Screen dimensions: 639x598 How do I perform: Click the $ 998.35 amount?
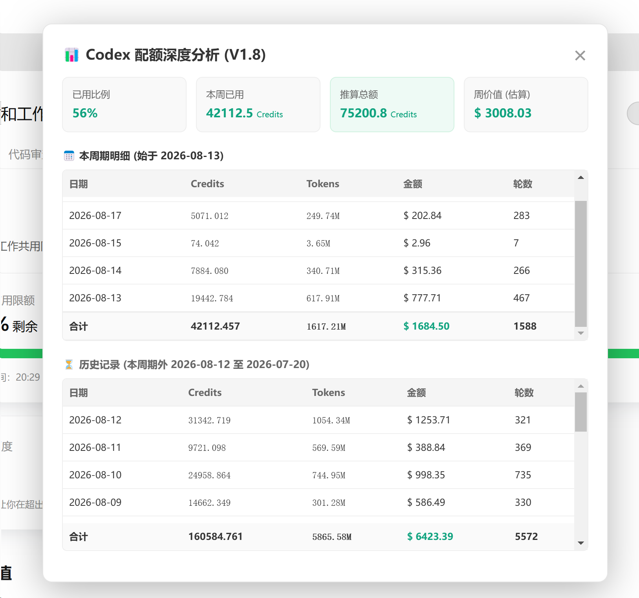(x=426, y=475)
